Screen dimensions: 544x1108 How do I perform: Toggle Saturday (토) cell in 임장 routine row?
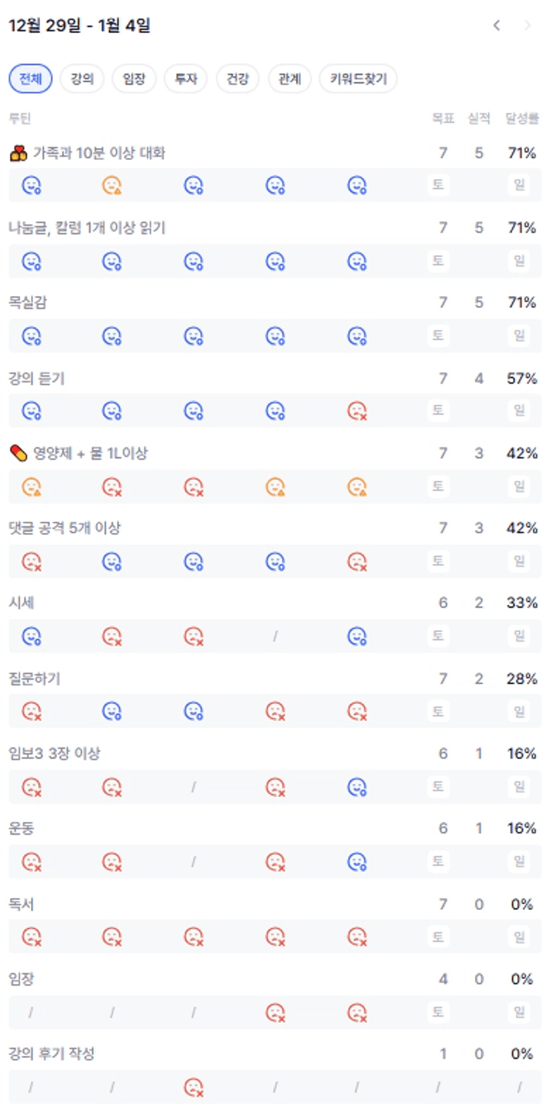(x=438, y=1012)
